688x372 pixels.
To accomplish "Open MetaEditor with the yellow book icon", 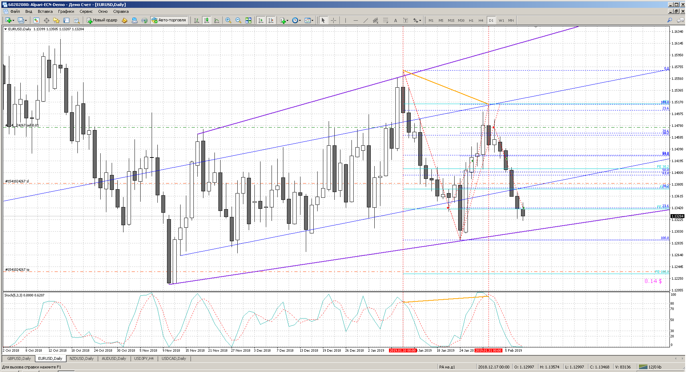I will coord(125,20).
